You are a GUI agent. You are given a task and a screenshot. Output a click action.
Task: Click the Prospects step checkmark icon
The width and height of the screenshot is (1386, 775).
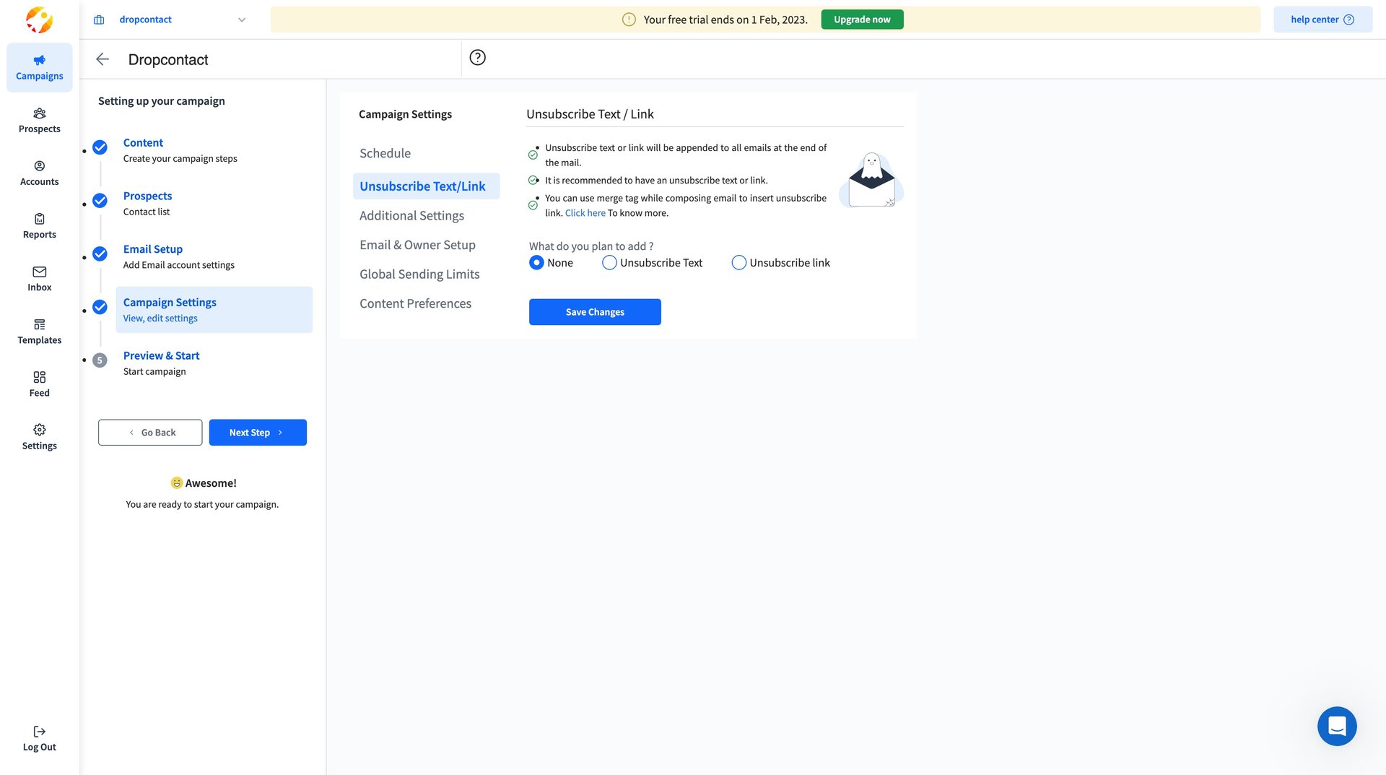pos(100,201)
